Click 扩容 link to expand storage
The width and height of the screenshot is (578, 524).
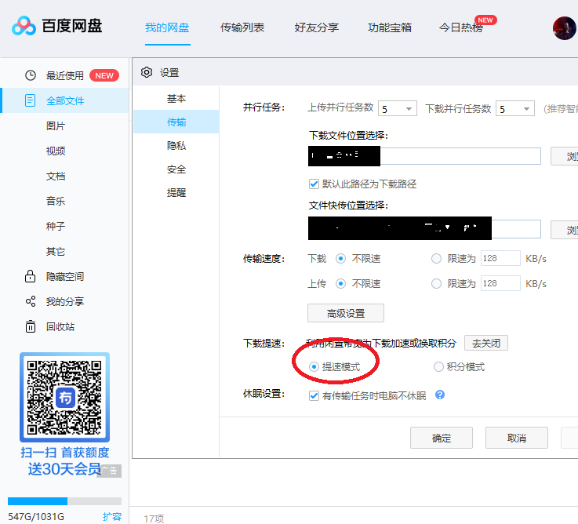(112, 516)
